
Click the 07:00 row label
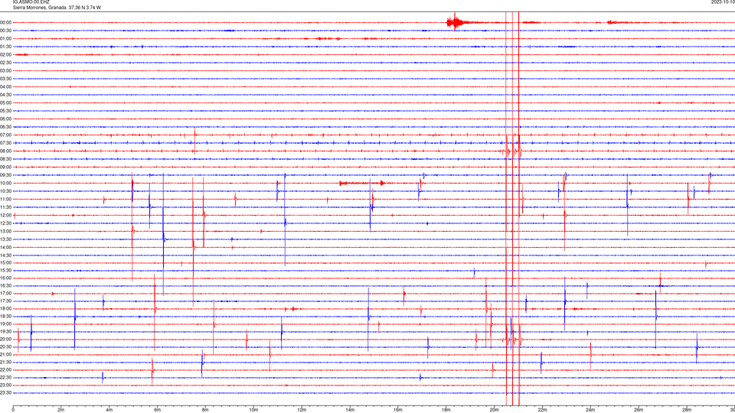[x=5, y=135]
